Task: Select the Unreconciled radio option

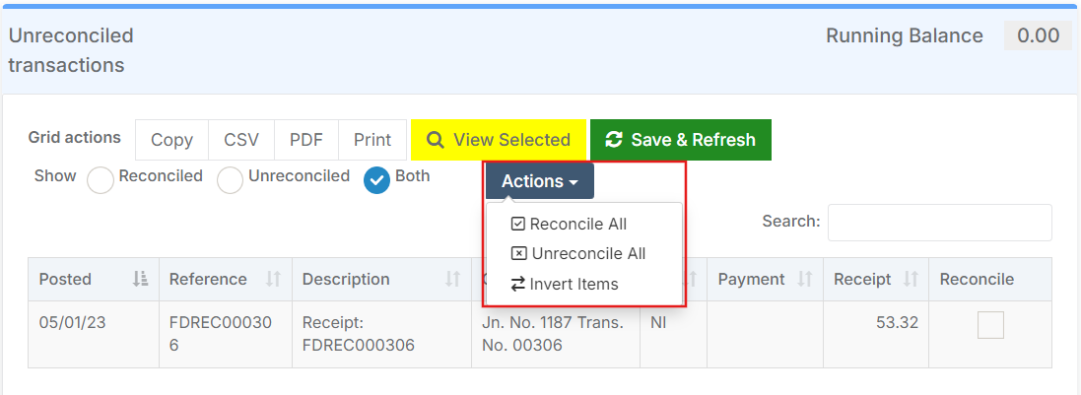Action: tap(230, 180)
